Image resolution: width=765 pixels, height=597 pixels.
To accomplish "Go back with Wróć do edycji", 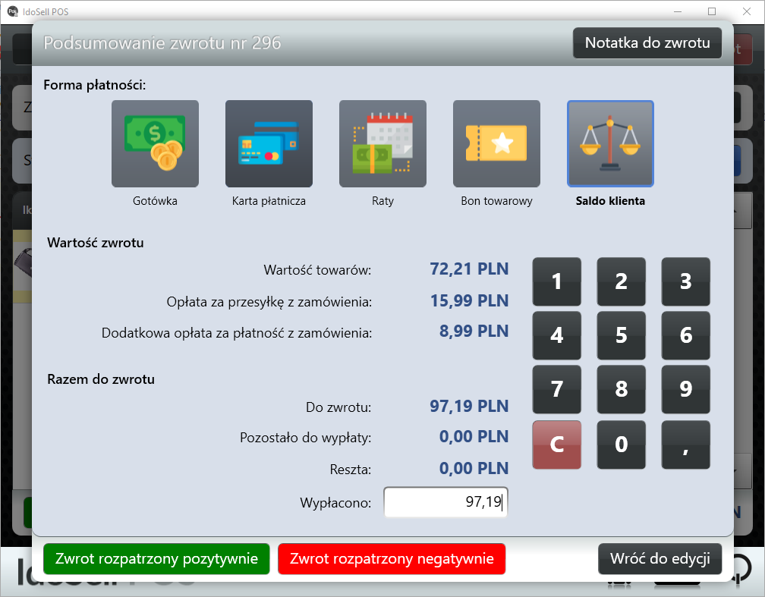I will click(x=660, y=558).
